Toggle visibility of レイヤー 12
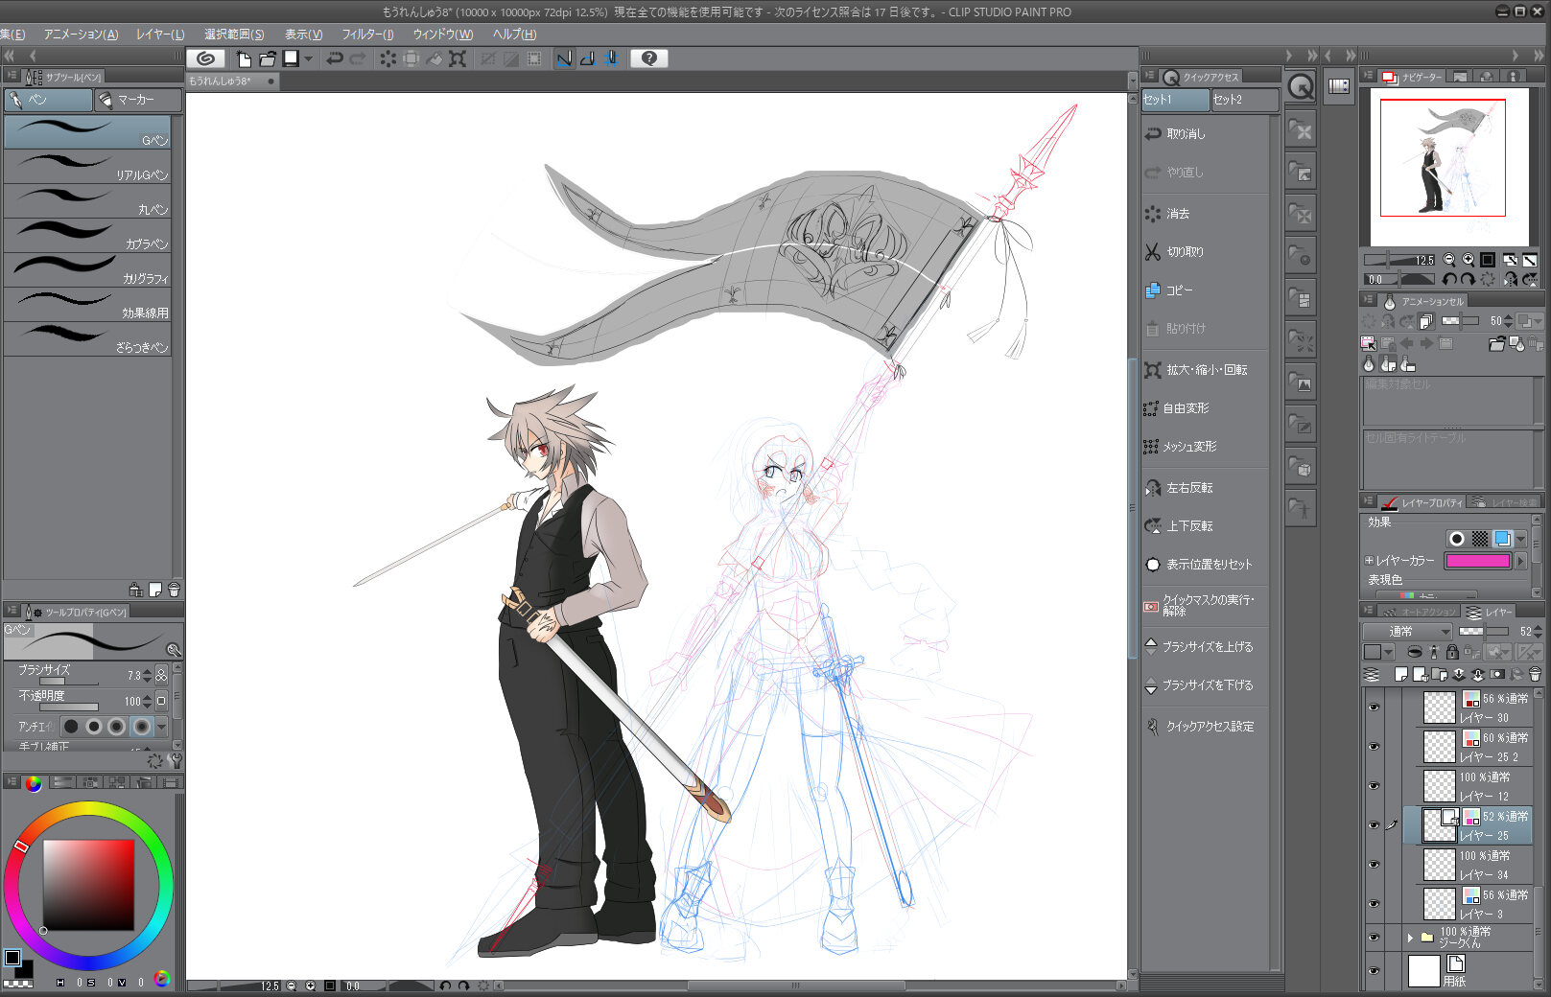This screenshot has height=997, width=1551. [1374, 786]
